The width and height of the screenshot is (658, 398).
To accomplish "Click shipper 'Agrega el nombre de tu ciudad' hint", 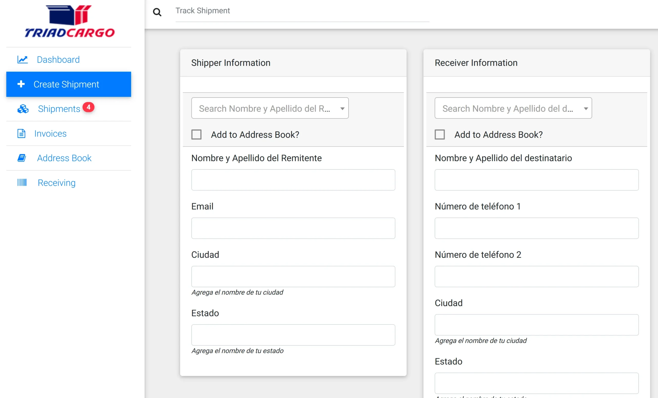I will [237, 292].
